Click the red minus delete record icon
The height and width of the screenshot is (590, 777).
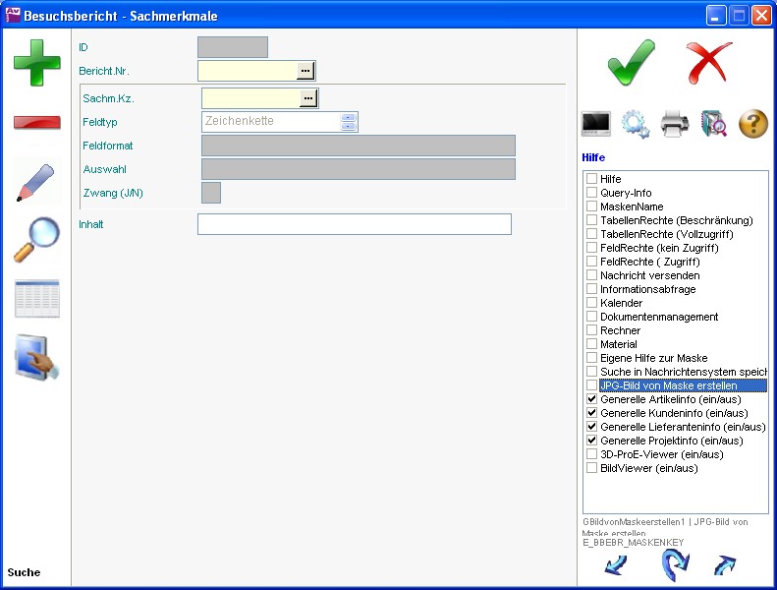[x=36, y=122]
